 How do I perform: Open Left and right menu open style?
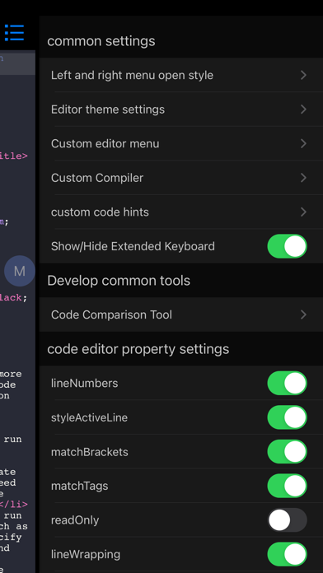click(181, 75)
